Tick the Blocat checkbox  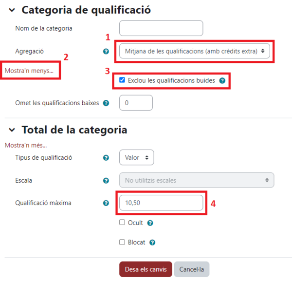pos(122,242)
